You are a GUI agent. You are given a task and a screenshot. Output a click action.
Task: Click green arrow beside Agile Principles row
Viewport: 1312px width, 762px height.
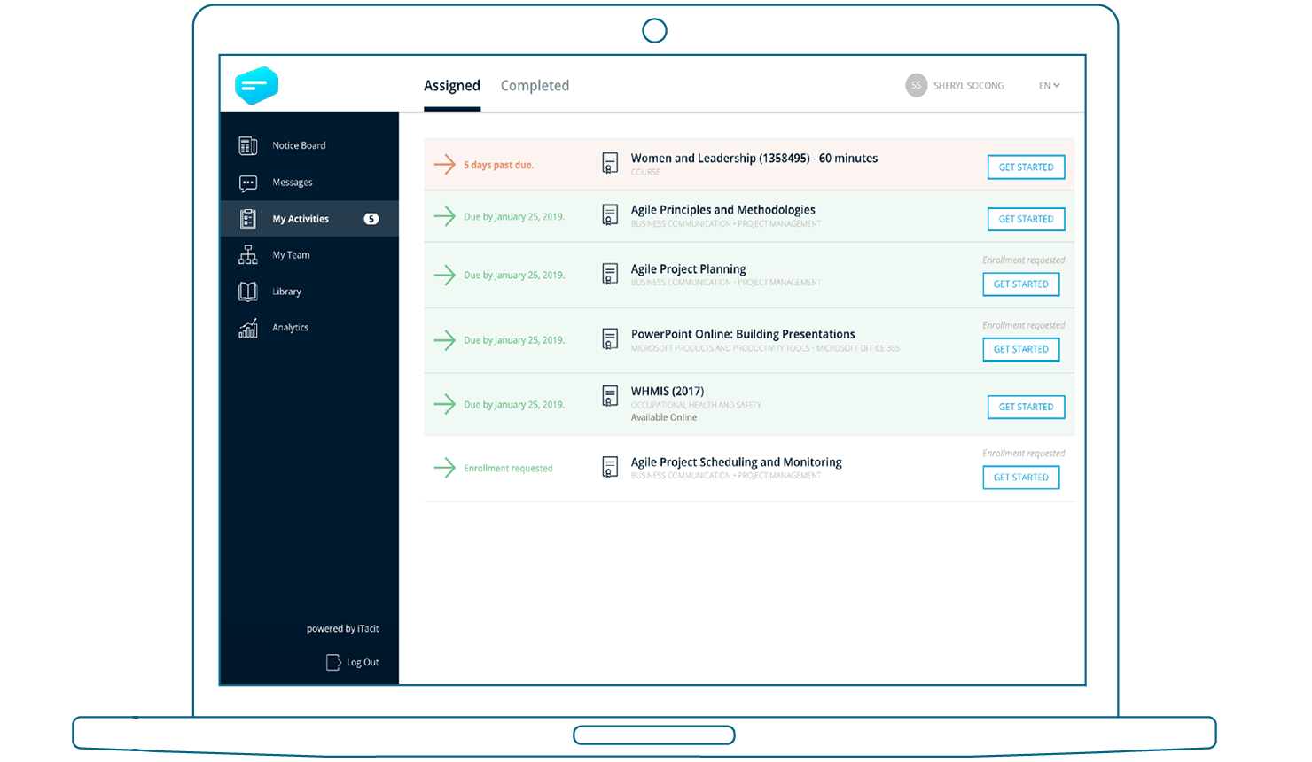pos(444,215)
